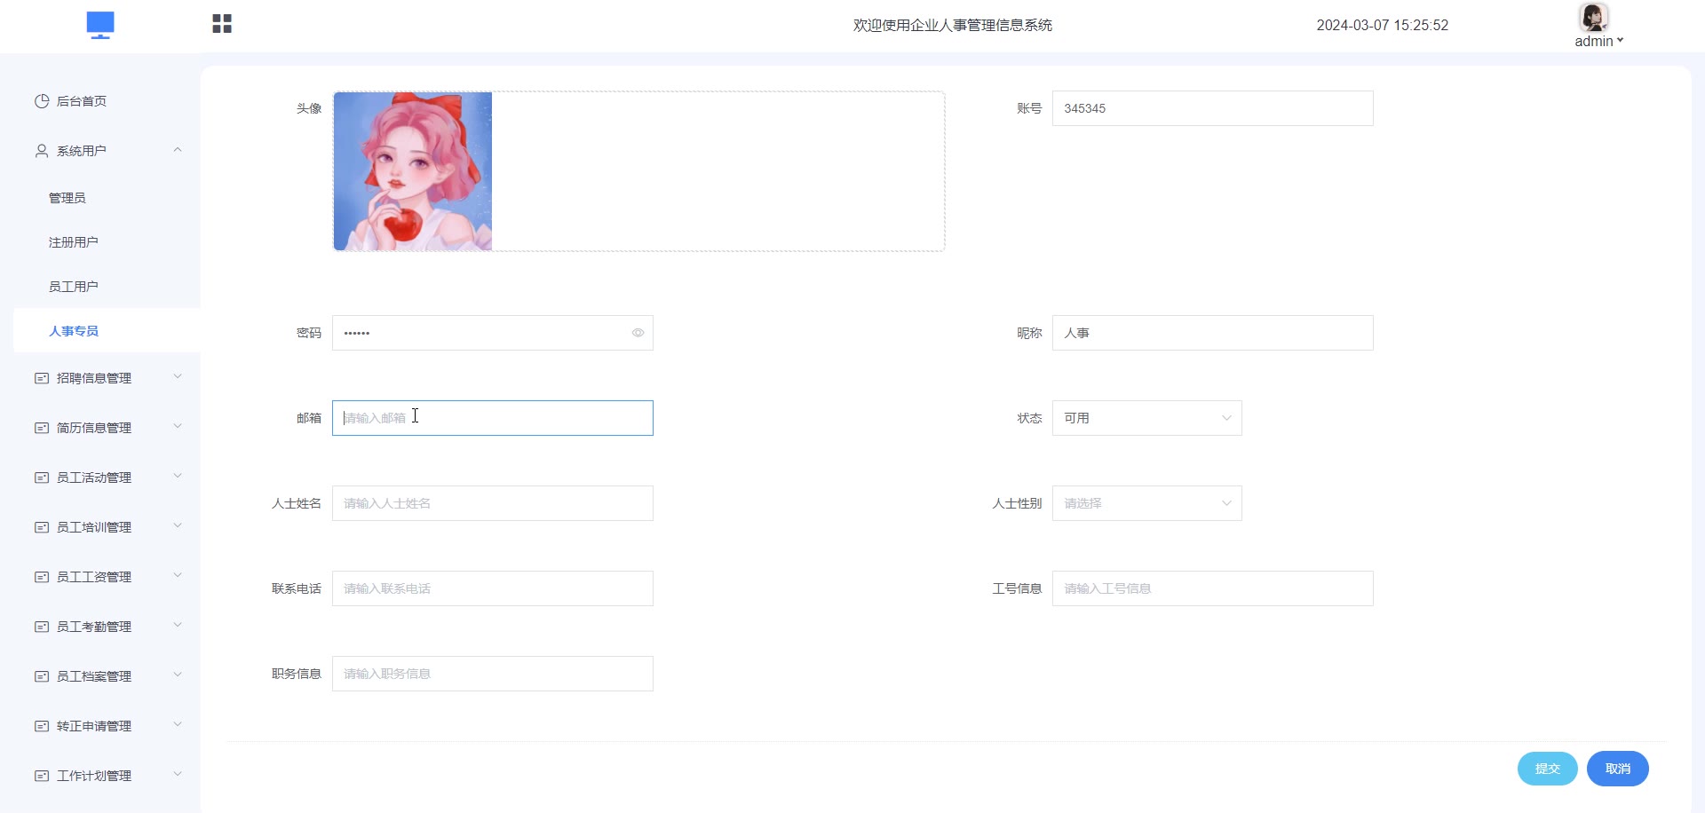
Task: Expand the 员工工资管理 chevron
Action: click(178, 575)
